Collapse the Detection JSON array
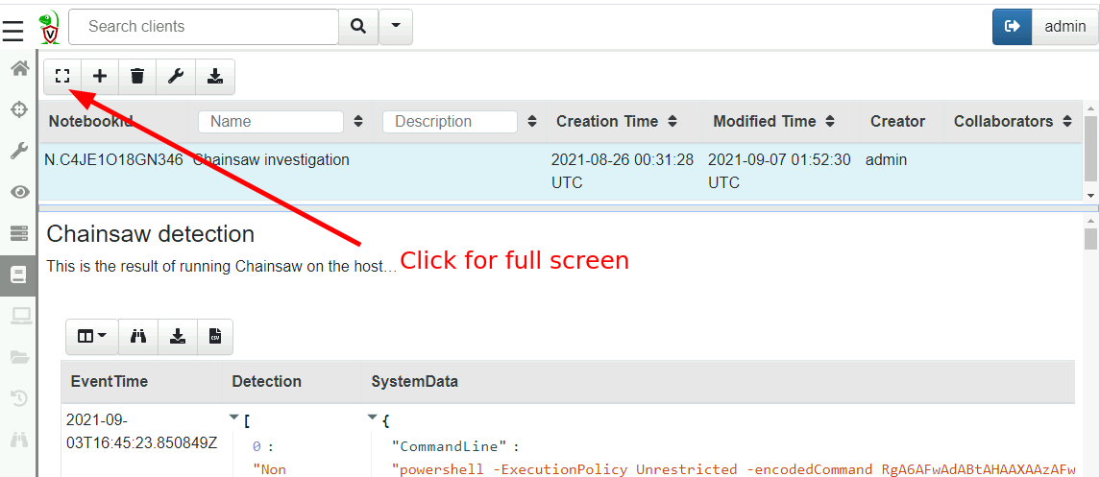This screenshot has height=477, width=1100. (x=234, y=417)
